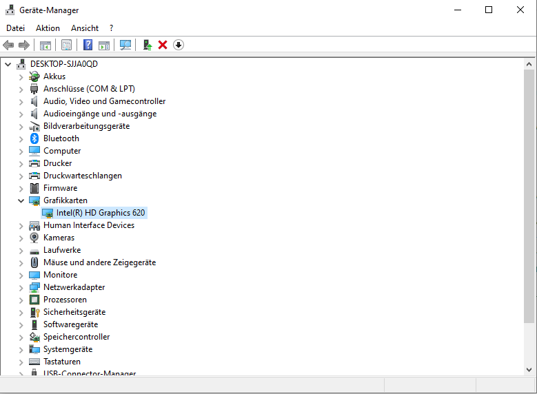Screen dimensions: 537x394
Task: Click the update driver toolbar icon
Action: pyautogui.click(x=147, y=45)
